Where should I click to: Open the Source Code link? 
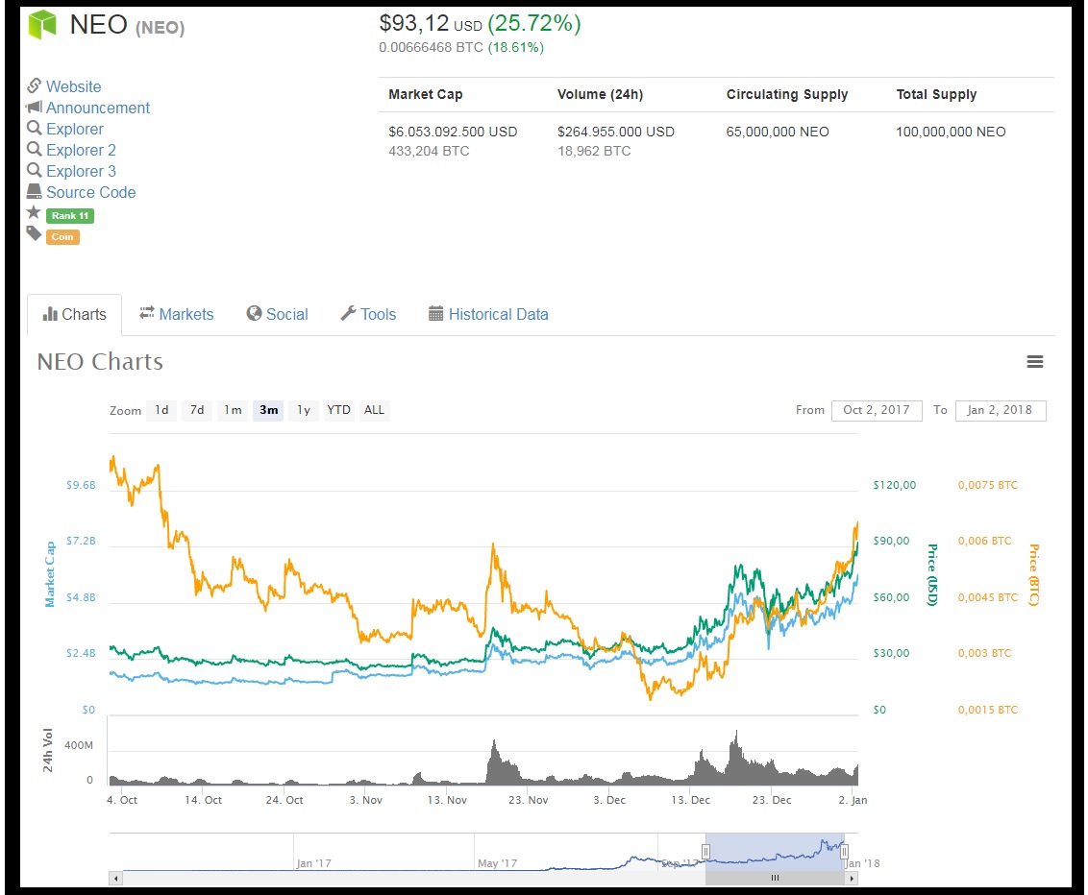pyautogui.click(x=91, y=192)
